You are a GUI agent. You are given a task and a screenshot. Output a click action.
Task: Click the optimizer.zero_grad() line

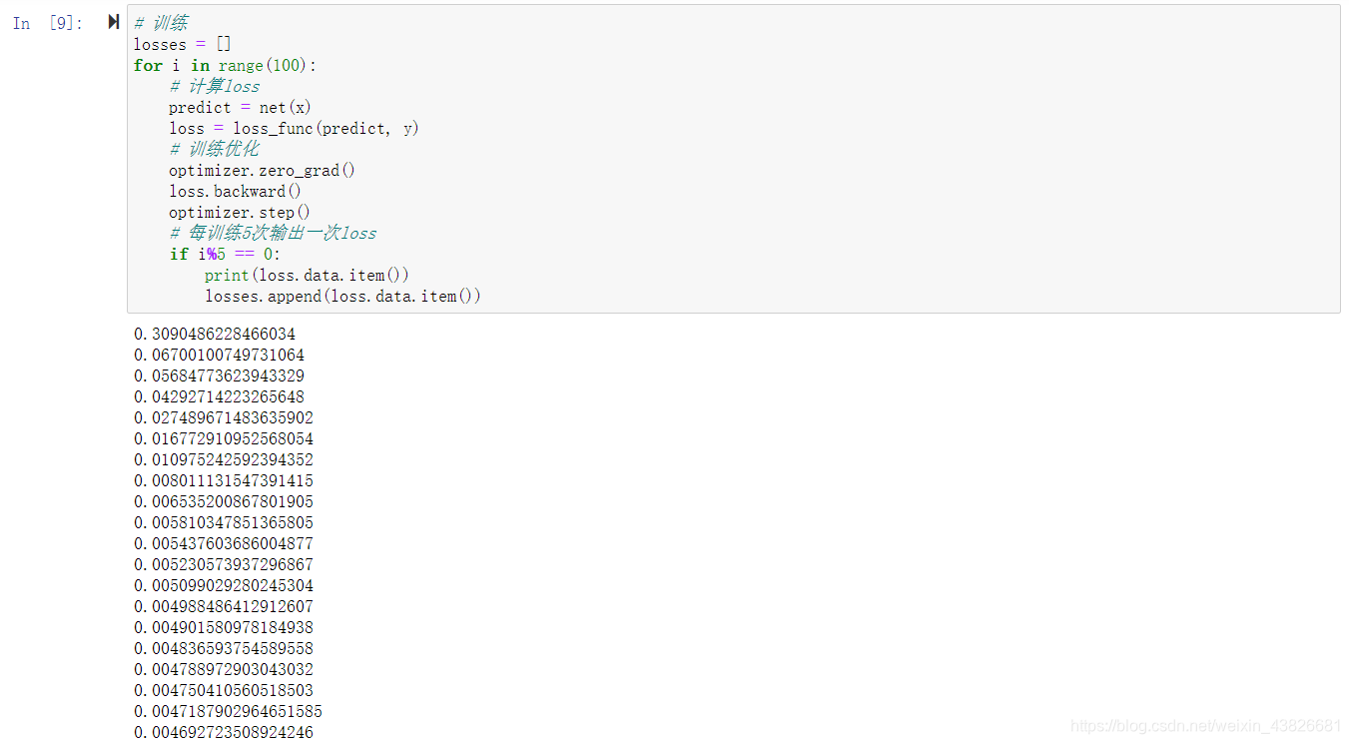[262, 170]
